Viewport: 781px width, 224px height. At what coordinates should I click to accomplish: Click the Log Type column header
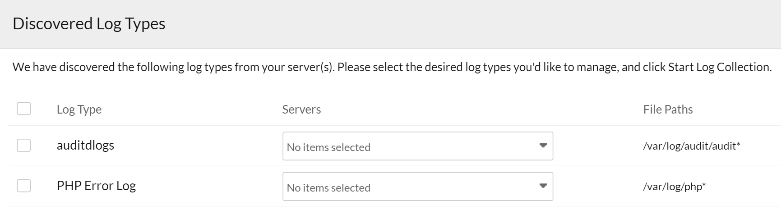(x=79, y=110)
